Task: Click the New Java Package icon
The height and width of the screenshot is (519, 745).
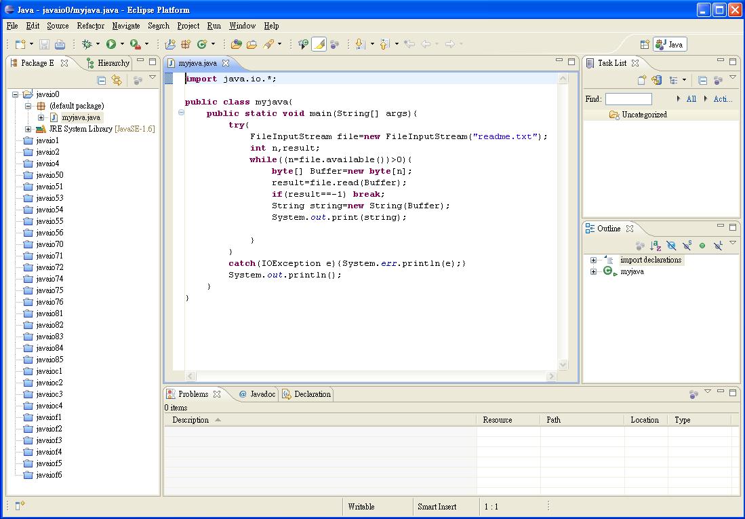Action: click(186, 44)
